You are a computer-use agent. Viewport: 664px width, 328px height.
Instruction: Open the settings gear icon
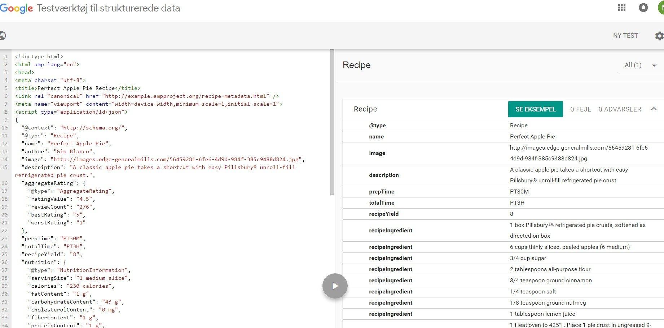(659, 36)
